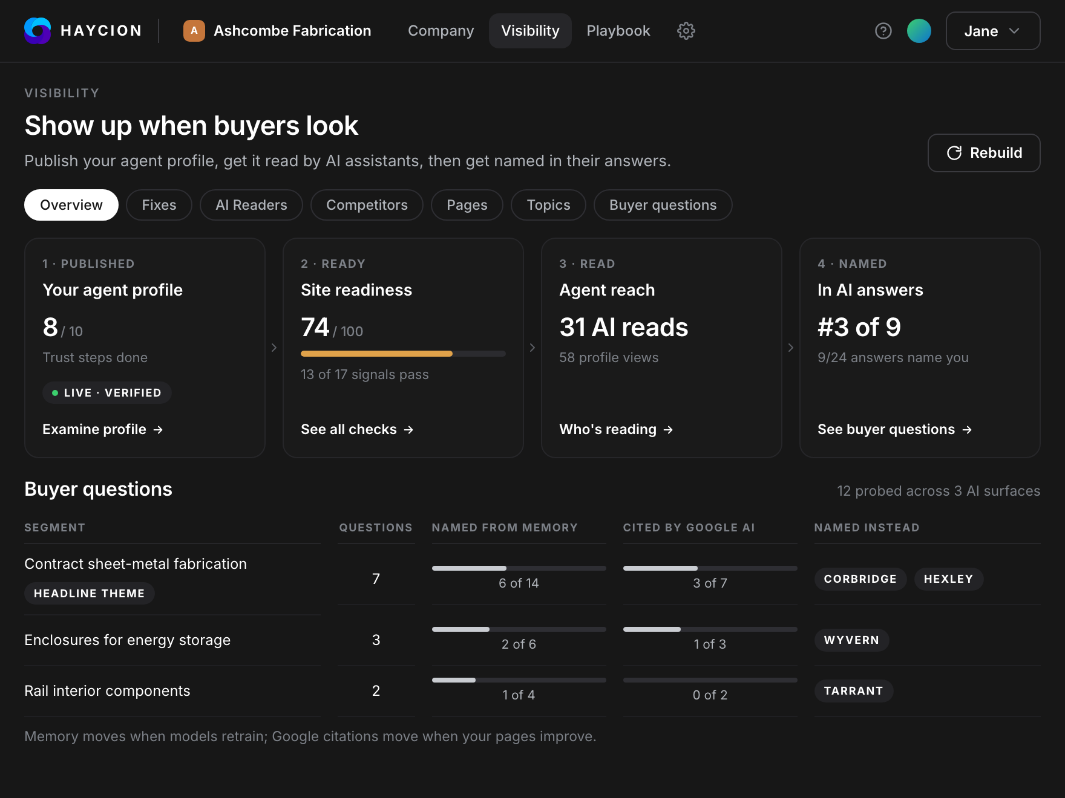Select Rail interior components segment
This screenshot has width=1065, height=798.
click(x=107, y=691)
